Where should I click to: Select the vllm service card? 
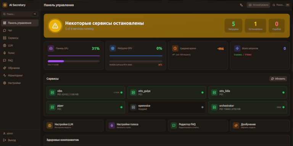click(x=86, y=92)
